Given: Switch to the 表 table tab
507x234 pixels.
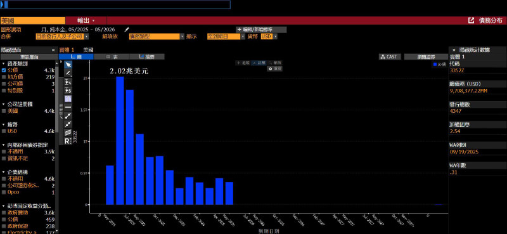Looking at the screenshot, I should (112, 56).
